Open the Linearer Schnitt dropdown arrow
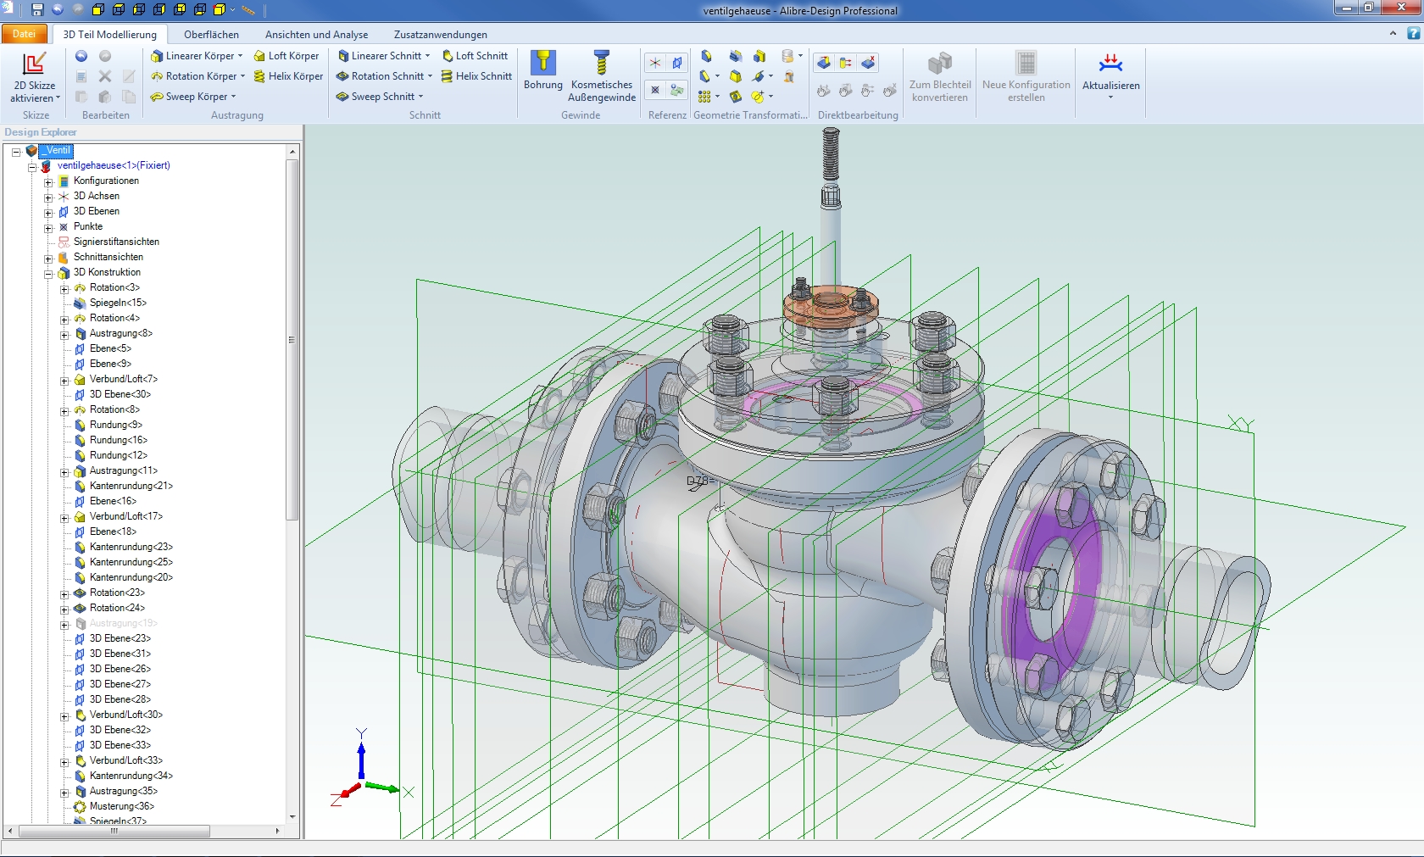Screen dimensions: 1424x857 [x=427, y=56]
